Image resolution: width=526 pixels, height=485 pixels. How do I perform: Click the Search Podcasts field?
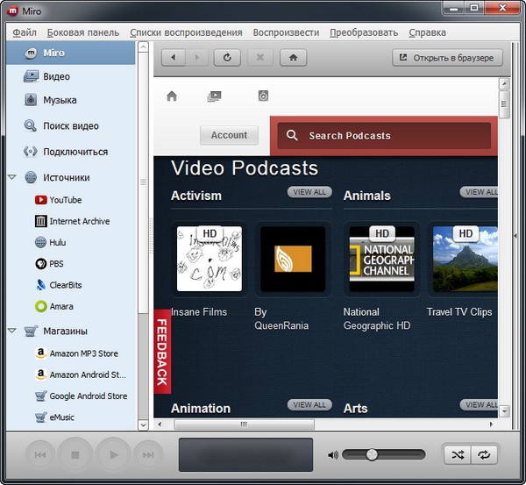click(x=384, y=136)
